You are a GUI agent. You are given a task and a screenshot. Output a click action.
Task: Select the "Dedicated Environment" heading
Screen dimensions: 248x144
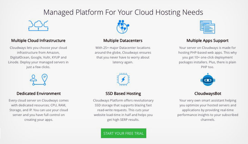click(39, 94)
